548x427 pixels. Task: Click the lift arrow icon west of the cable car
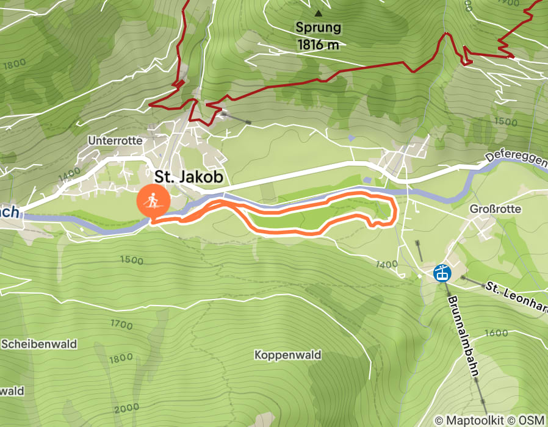[419, 251]
